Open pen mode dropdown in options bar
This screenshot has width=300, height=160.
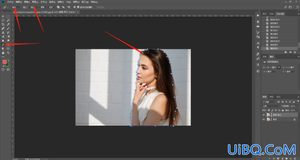click(x=16, y=7)
